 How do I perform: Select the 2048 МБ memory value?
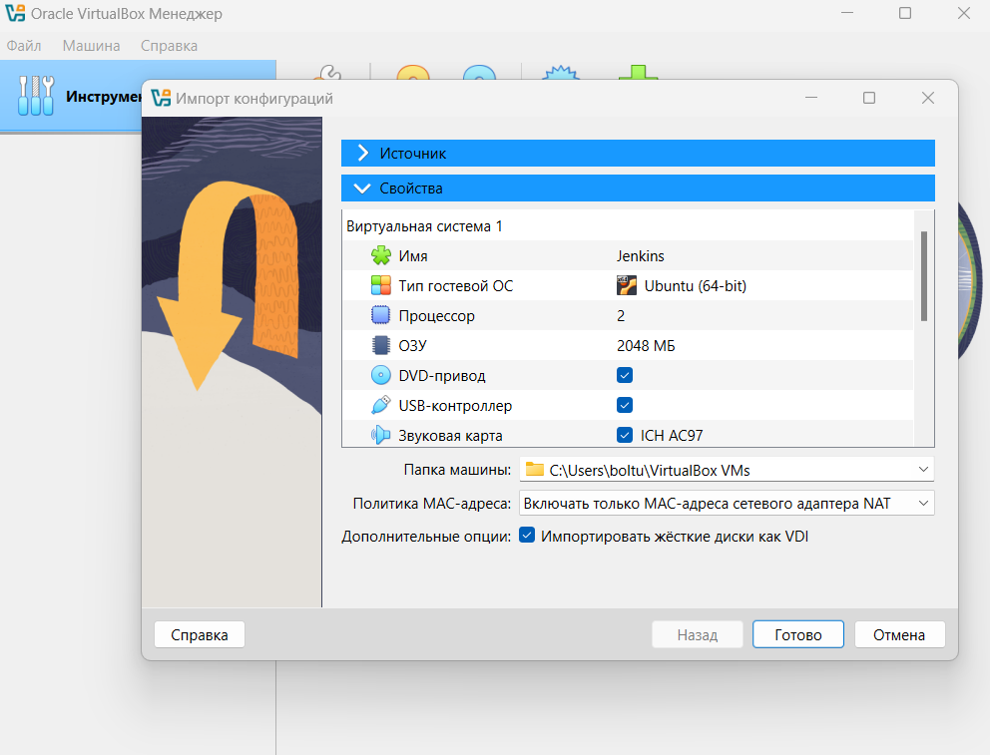tap(646, 346)
